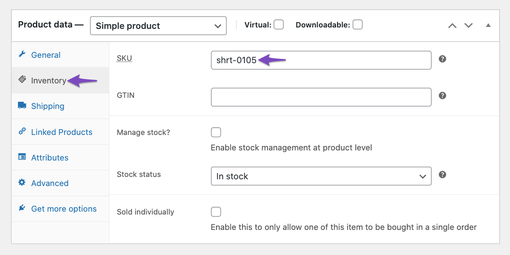Click into the empty GTIN field

coord(321,97)
